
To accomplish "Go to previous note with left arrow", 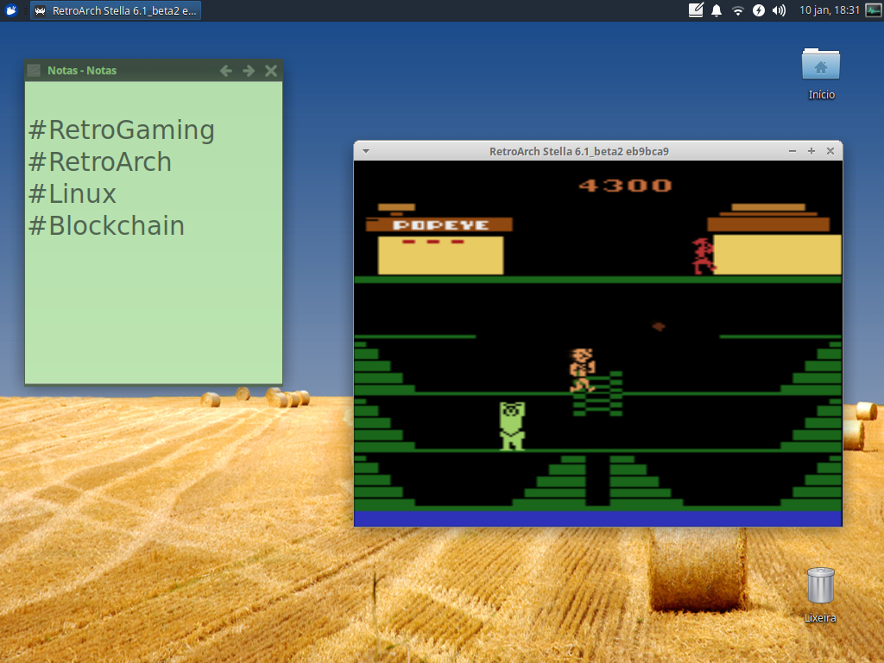I will click(226, 71).
